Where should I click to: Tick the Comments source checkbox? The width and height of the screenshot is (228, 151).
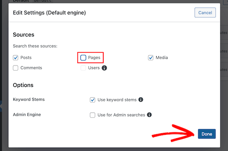pyautogui.click(x=16, y=68)
